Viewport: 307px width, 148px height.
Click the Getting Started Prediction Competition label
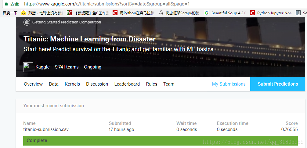[x=67, y=22]
